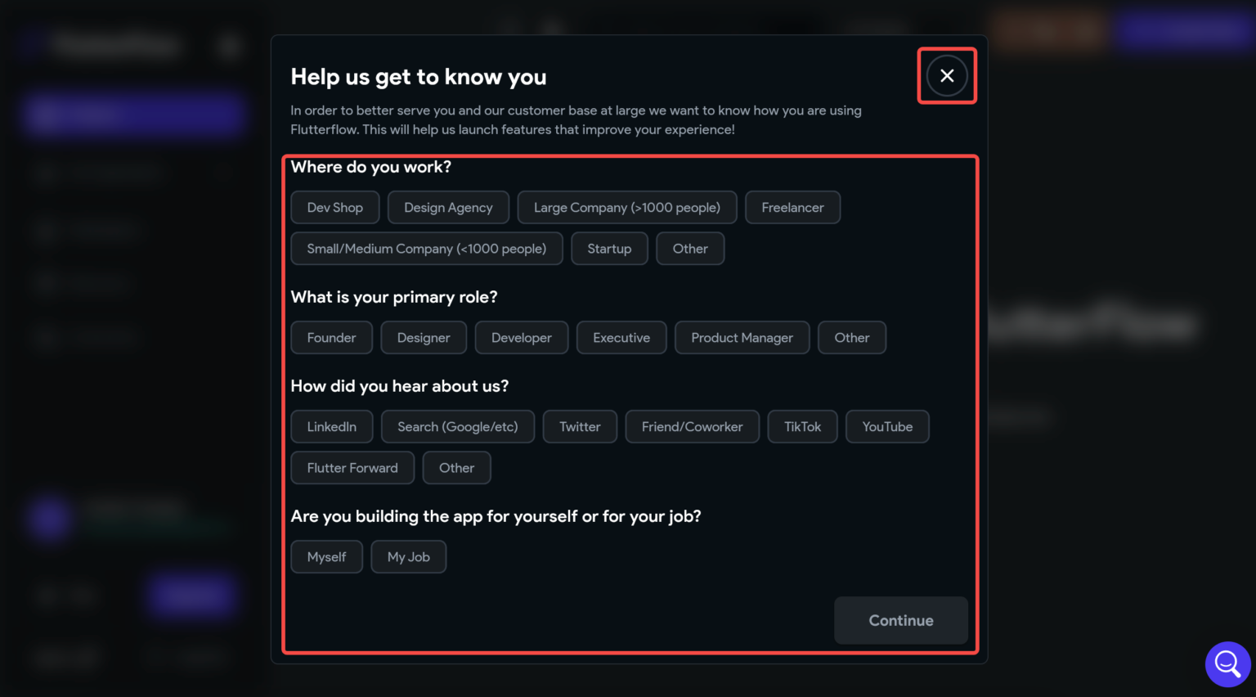Choose Designer as primary role
This screenshot has width=1256, height=697.
pyautogui.click(x=424, y=338)
